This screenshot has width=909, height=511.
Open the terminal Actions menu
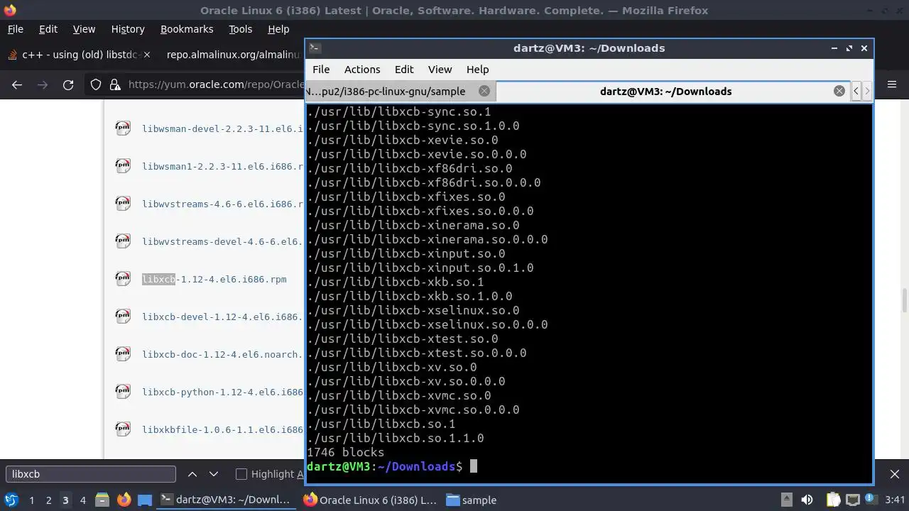point(362,70)
